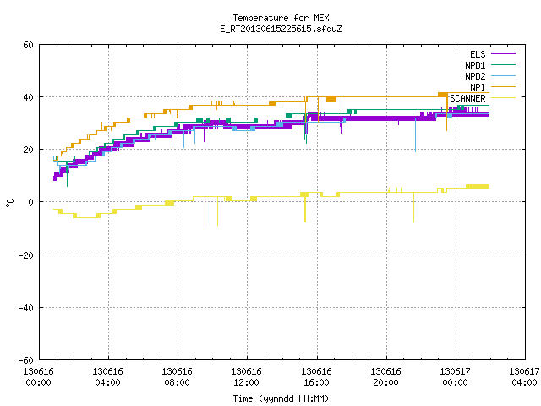
Task: Click the ELS legend label
Action: 478,54
